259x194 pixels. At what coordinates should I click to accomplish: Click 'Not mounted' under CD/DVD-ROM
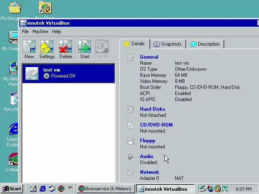[x=152, y=131]
